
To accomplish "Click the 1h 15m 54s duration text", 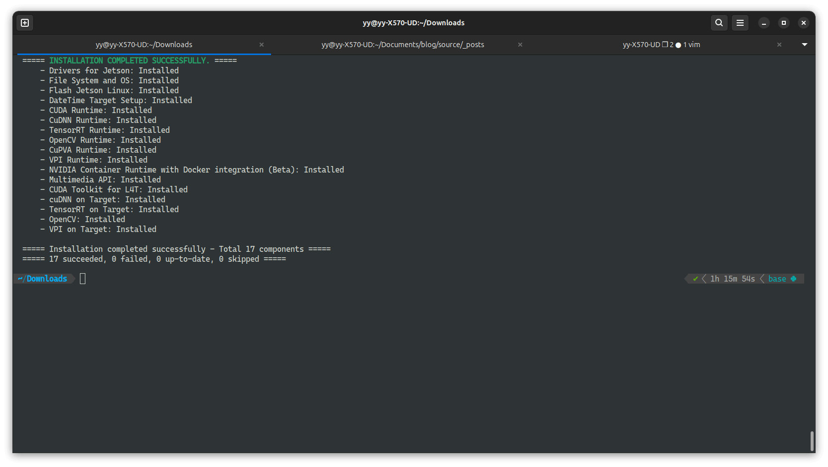I will (733, 279).
